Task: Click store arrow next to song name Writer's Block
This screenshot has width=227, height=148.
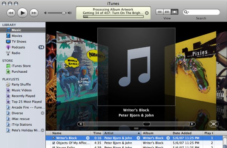Action: point(88,138)
